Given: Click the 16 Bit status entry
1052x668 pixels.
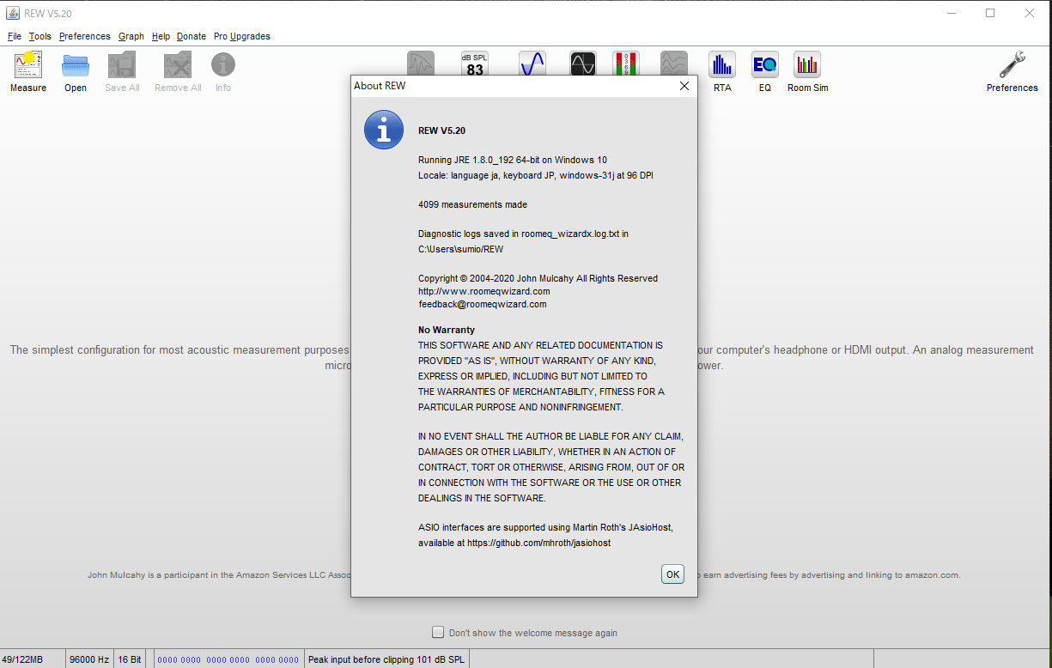Looking at the screenshot, I should pos(131,659).
